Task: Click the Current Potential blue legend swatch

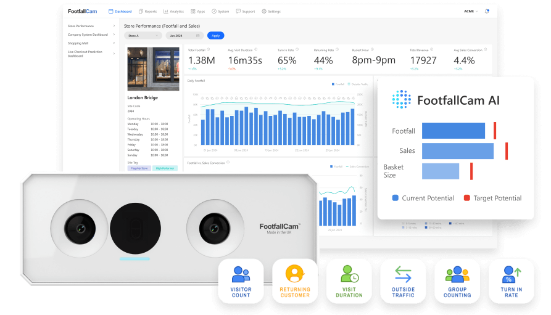Action: coord(395,198)
